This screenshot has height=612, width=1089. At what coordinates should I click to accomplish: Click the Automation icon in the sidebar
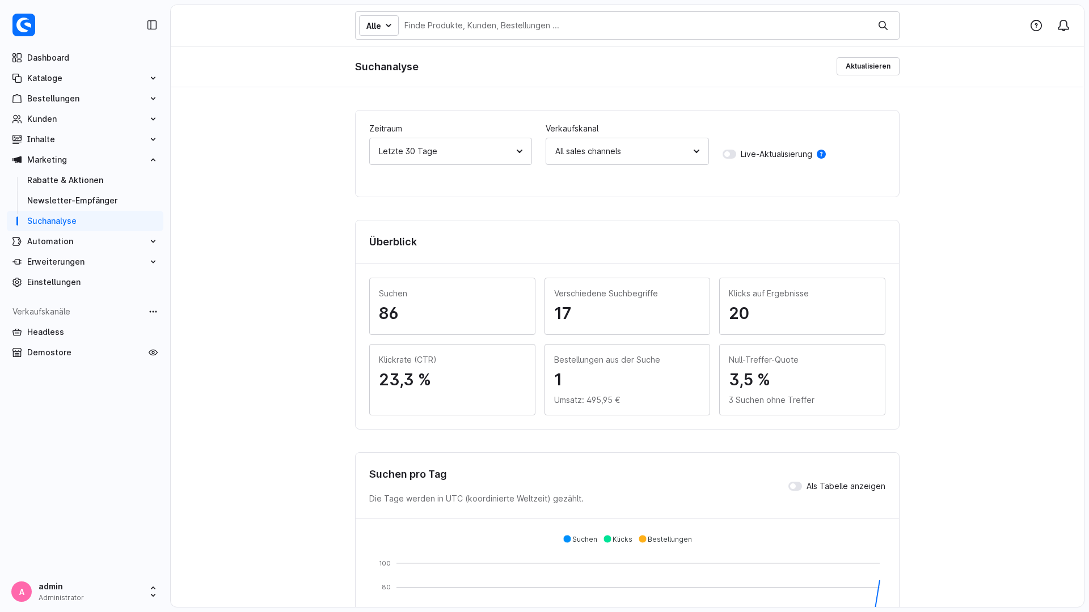17,241
